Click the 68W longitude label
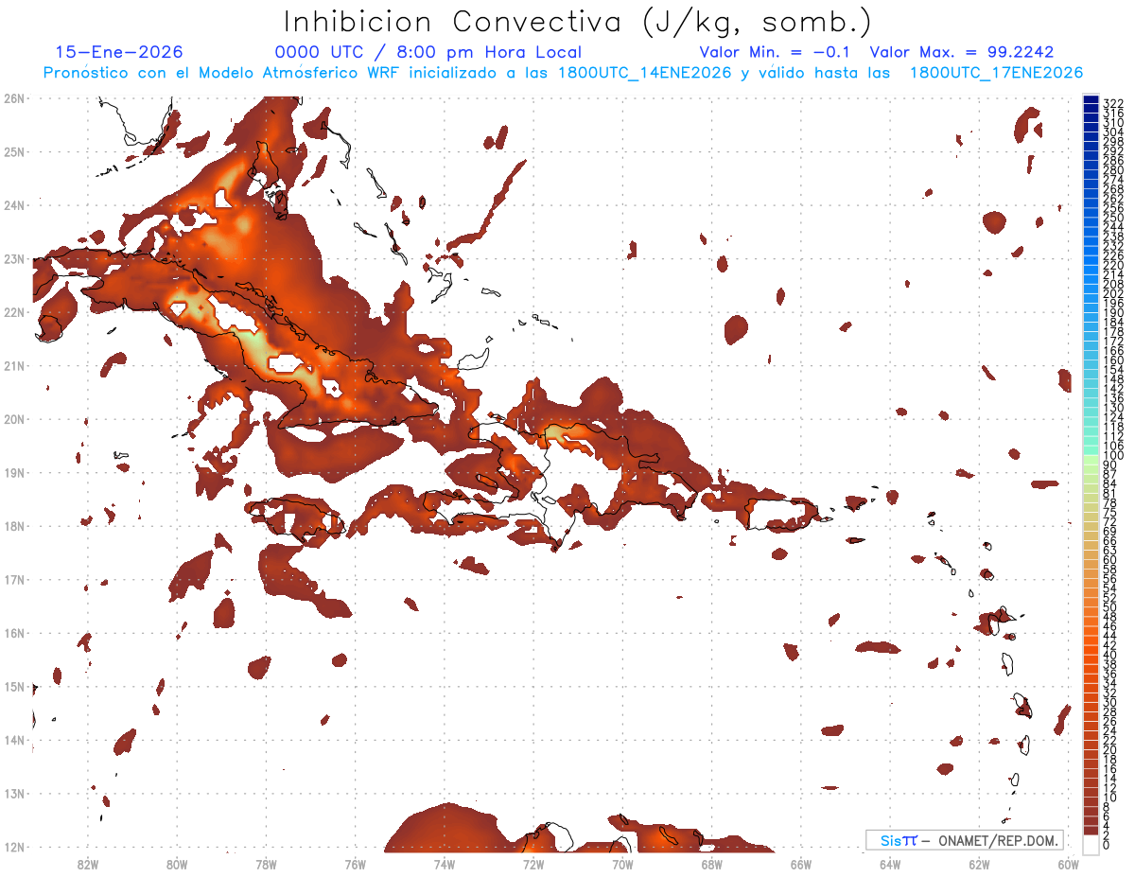This screenshot has width=1135, height=877. [712, 864]
